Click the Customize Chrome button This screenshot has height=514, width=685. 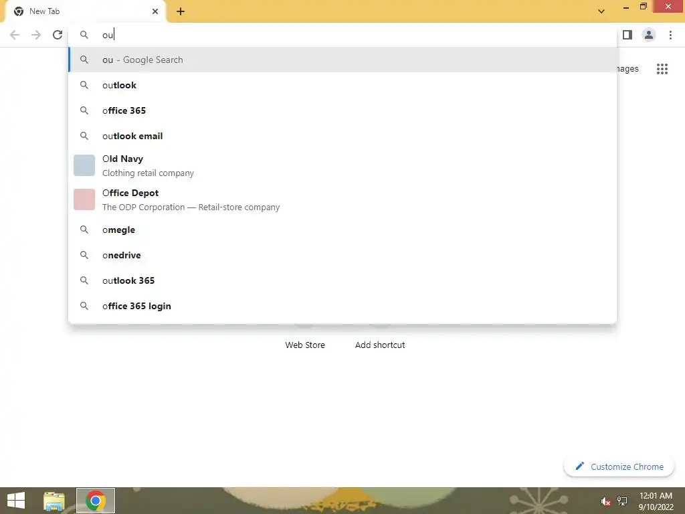(619, 466)
